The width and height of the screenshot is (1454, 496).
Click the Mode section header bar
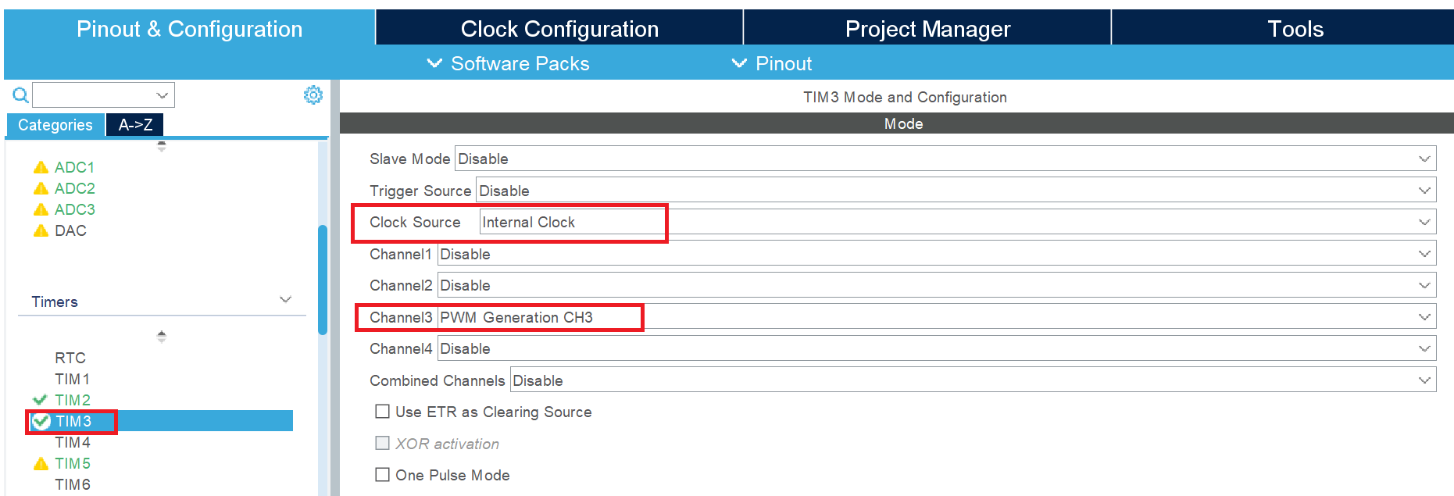point(897,123)
